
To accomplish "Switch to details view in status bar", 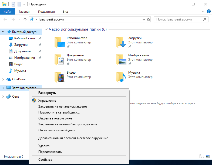I will [201, 156].
